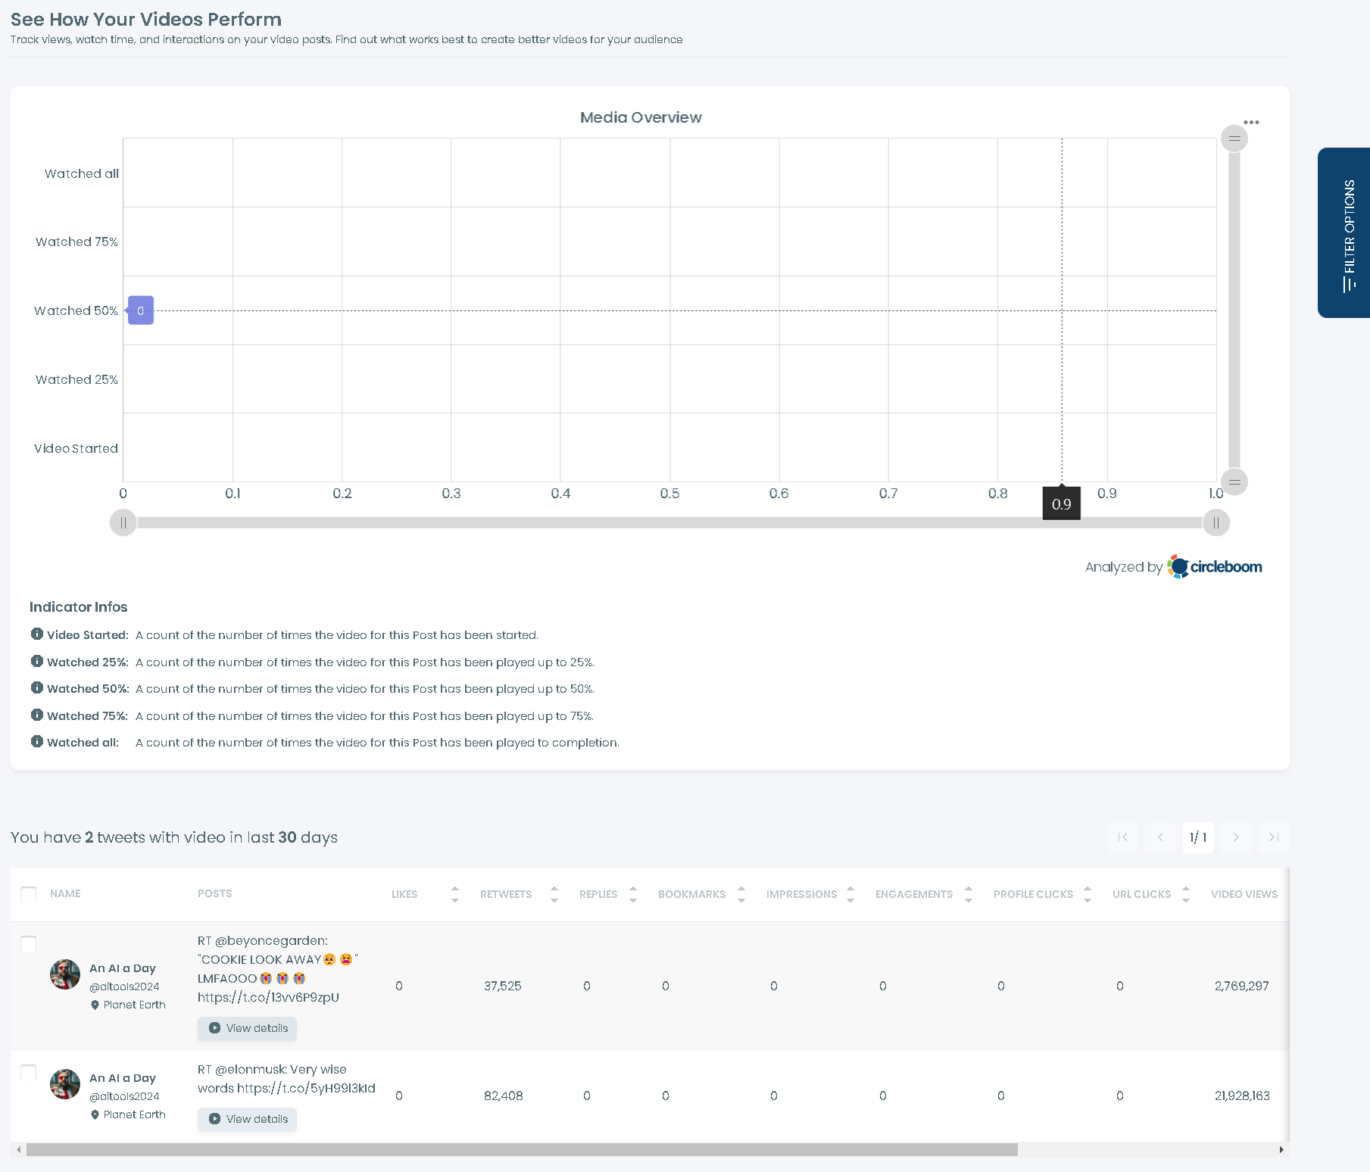View details of the Very wise words post
Screen dimensions: 1370x1172
click(248, 1119)
